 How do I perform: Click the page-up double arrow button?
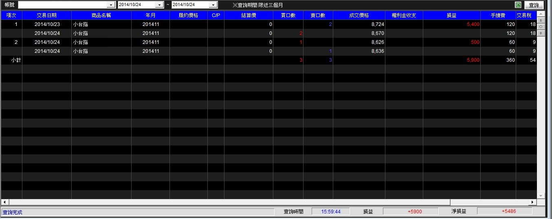tap(541, 20)
